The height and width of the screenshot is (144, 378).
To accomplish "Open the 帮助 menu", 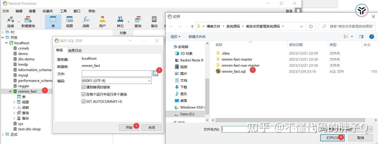I will coord(92,11).
